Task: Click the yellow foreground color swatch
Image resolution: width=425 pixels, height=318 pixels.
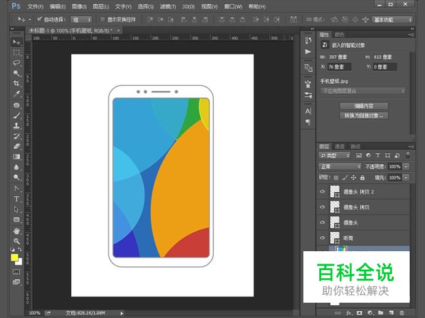Action: tap(14, 257)
